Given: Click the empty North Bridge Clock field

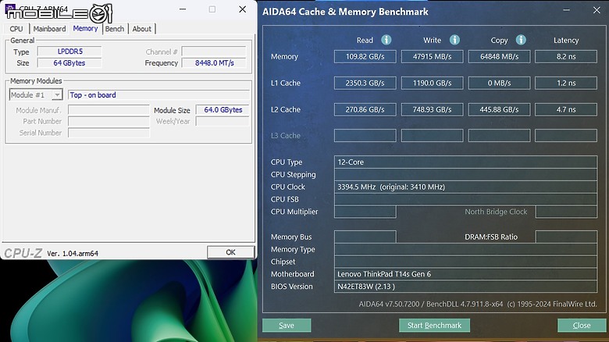Looking at the screenshot, I should 566,212.
